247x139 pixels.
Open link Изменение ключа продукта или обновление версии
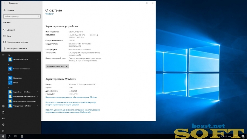pos(71,97)
